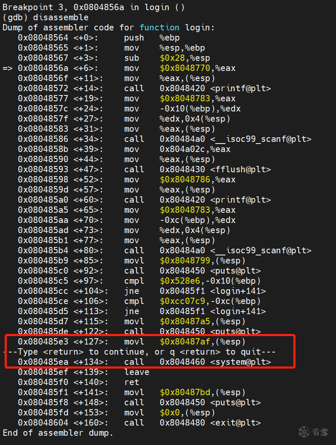Click the '$0x80487af' movl operand
336x445 pixels.
click(185, 342)
